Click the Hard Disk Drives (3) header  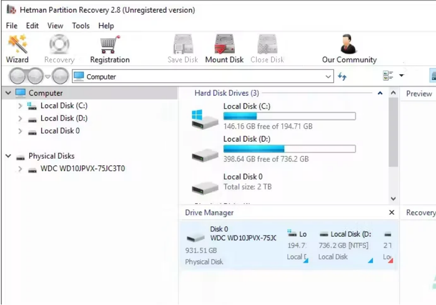[x=227, y=93]
